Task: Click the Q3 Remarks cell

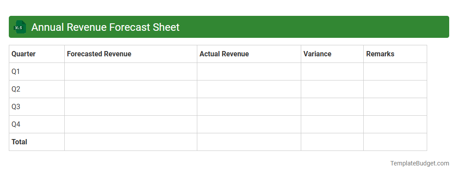Action: coord(395,107)
